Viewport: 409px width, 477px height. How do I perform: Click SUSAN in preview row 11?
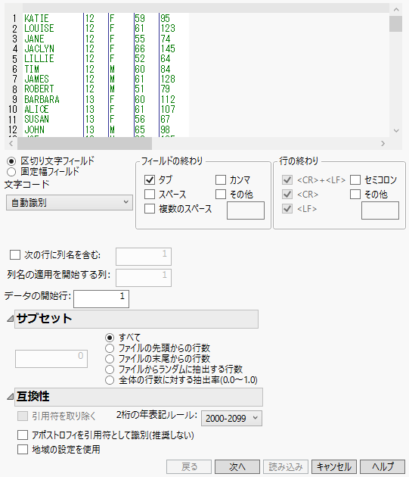pyautogui.click(x=36, y=119)
